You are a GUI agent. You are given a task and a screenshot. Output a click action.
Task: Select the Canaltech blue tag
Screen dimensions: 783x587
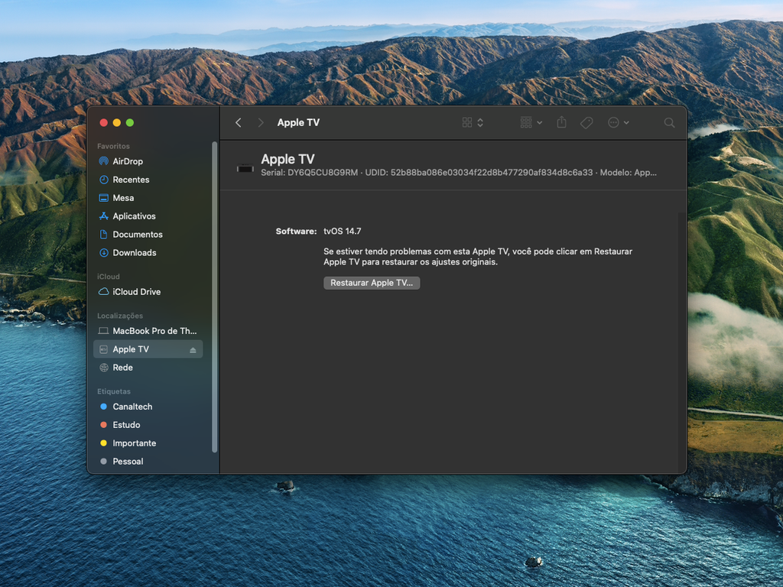click(x=148, y=407)
